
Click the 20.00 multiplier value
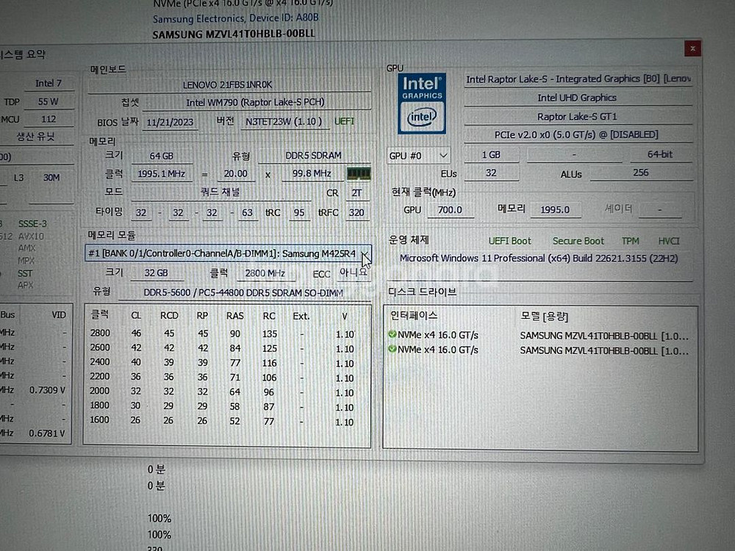pos(235,174)
